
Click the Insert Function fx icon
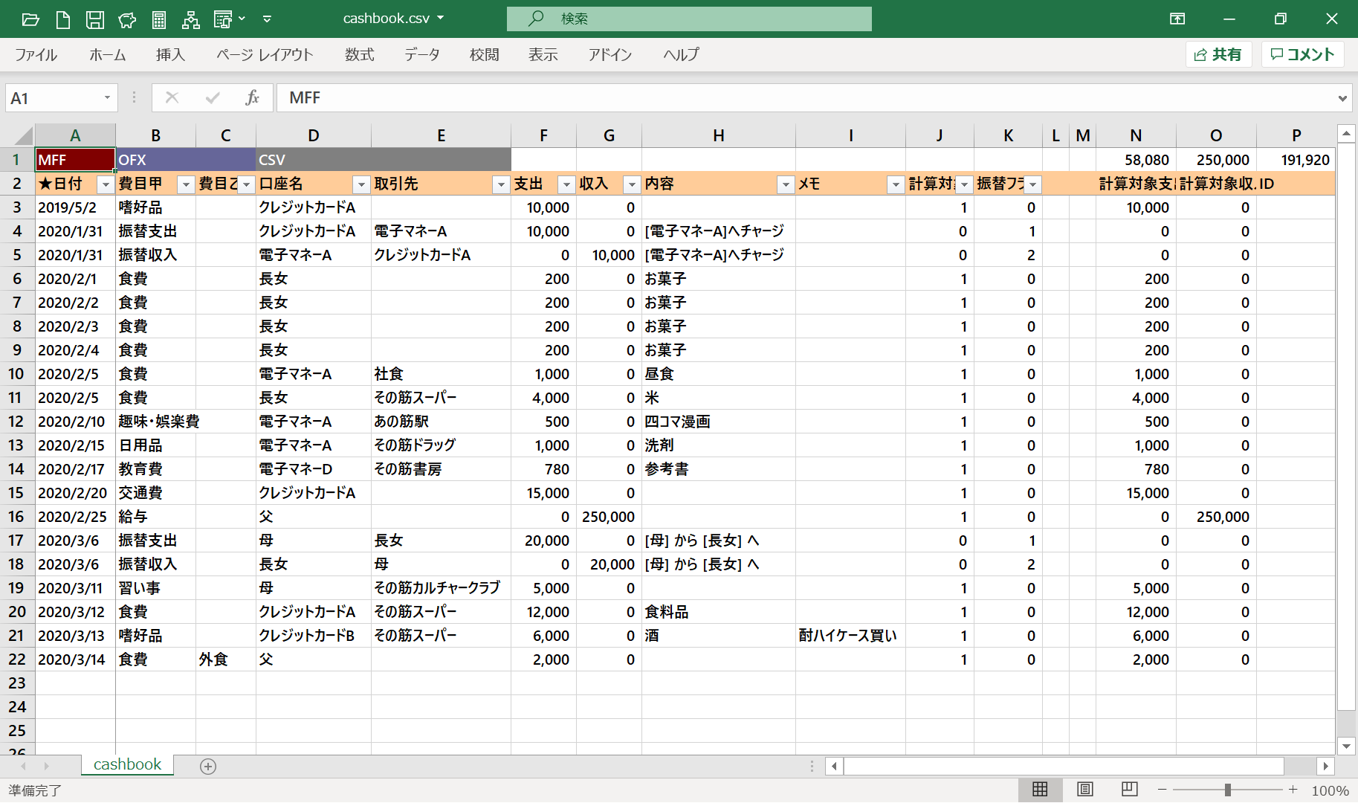253,98
